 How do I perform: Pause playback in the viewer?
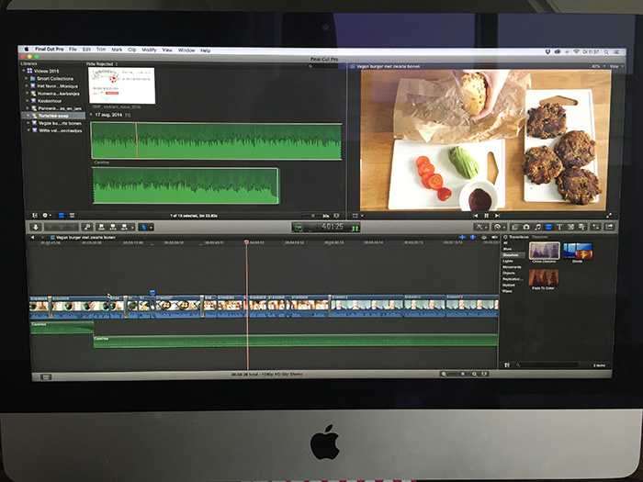[486, 216]
